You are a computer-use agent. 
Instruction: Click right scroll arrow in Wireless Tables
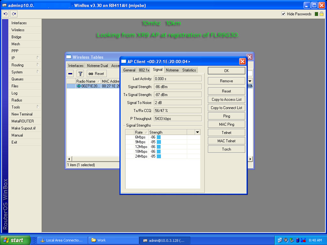click(x=250, y=159)
